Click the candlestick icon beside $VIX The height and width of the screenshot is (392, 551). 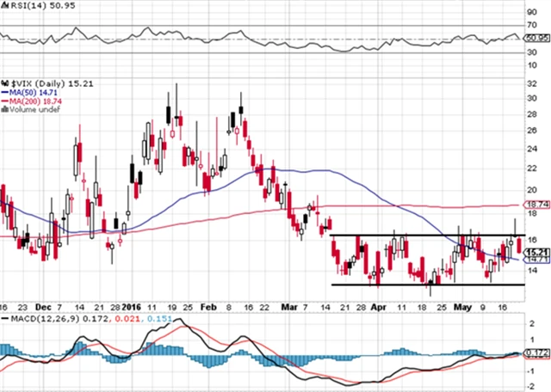[x=5, y=83]
